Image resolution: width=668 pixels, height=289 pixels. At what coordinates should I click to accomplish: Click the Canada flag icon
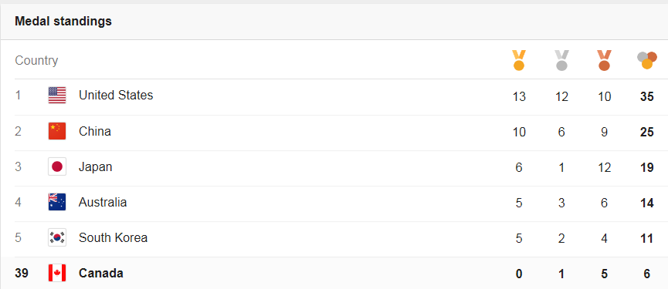[57, 273]
